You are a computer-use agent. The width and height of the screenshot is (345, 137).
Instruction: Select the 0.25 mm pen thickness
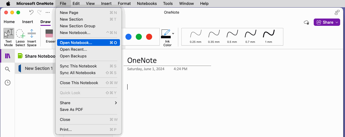coord(196,36)
